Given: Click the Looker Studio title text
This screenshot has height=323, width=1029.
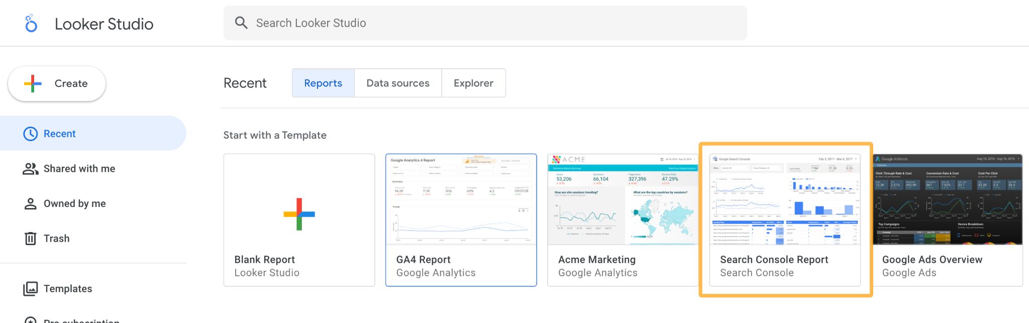Looking at the screenshot, I should [x=104, y=24].
